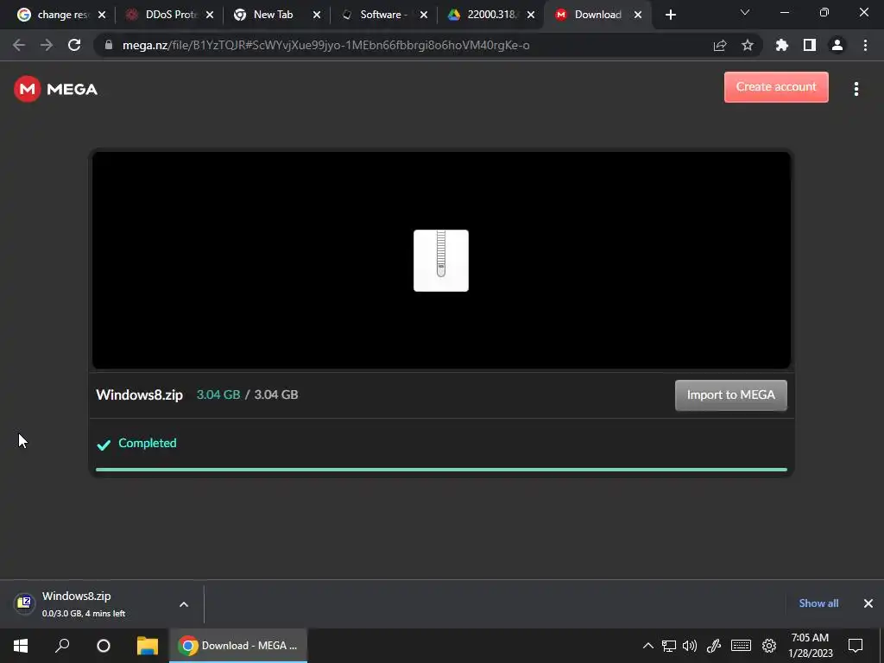Close the Software tab
The image size is (884, 663).
tap(424, 15)
